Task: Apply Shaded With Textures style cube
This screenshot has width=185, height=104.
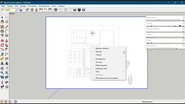Action: 79,10
